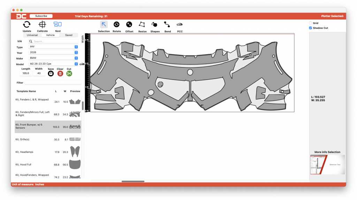This screenshot has height=201, width=357.
Task: Open the Make dropdown showing BMW
Action: tap(53, 58)
